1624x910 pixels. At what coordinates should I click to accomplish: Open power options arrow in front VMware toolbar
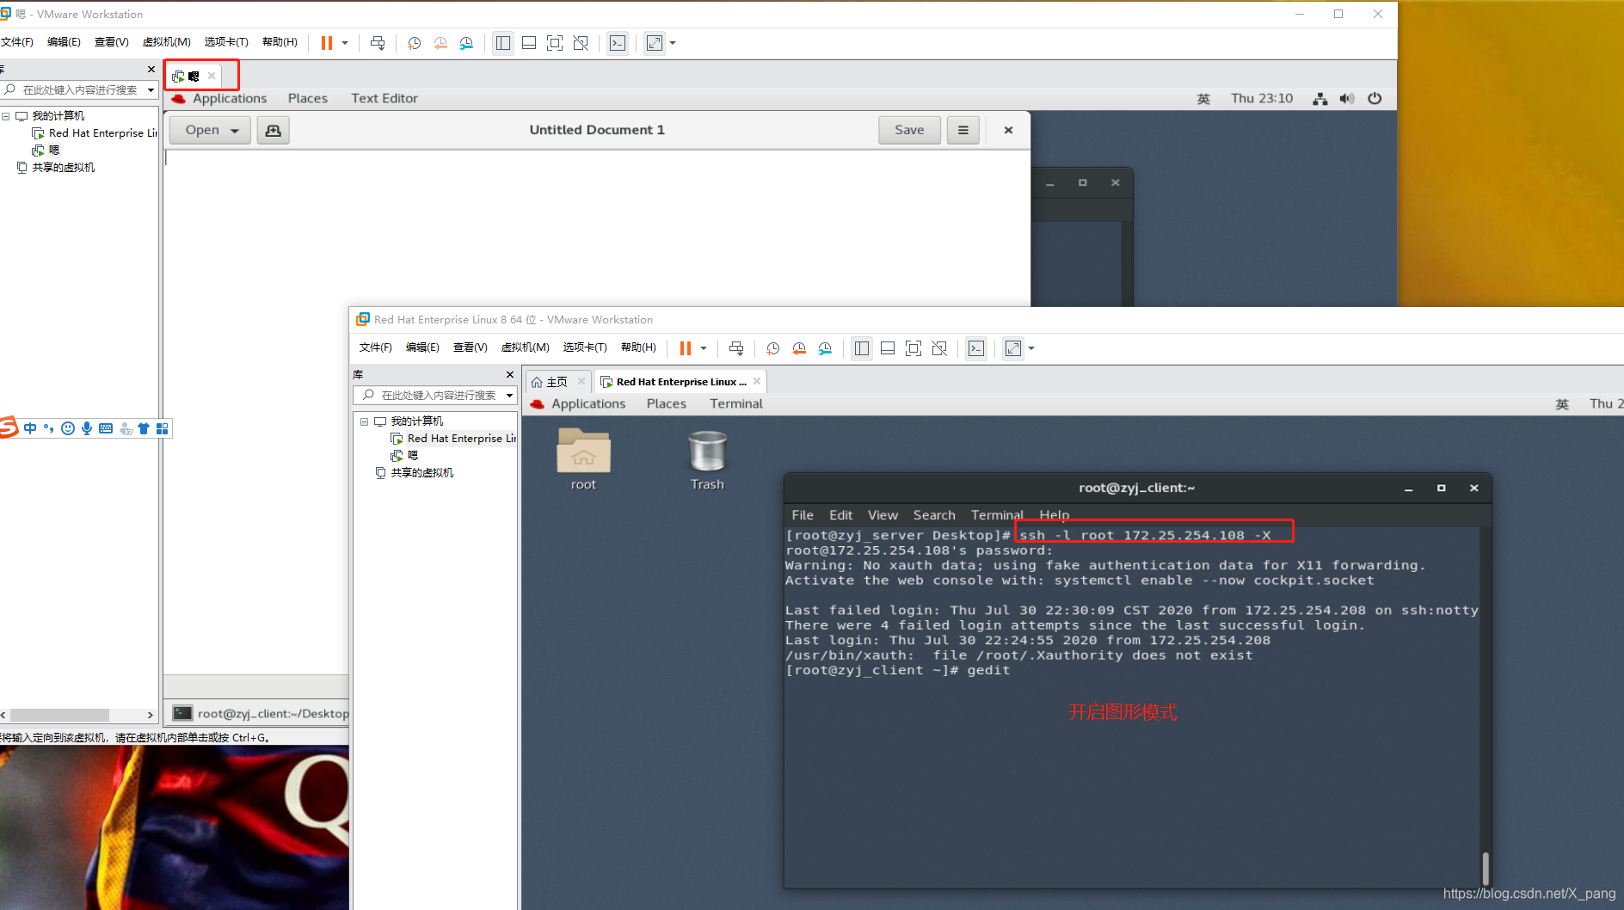coord(704,348)
